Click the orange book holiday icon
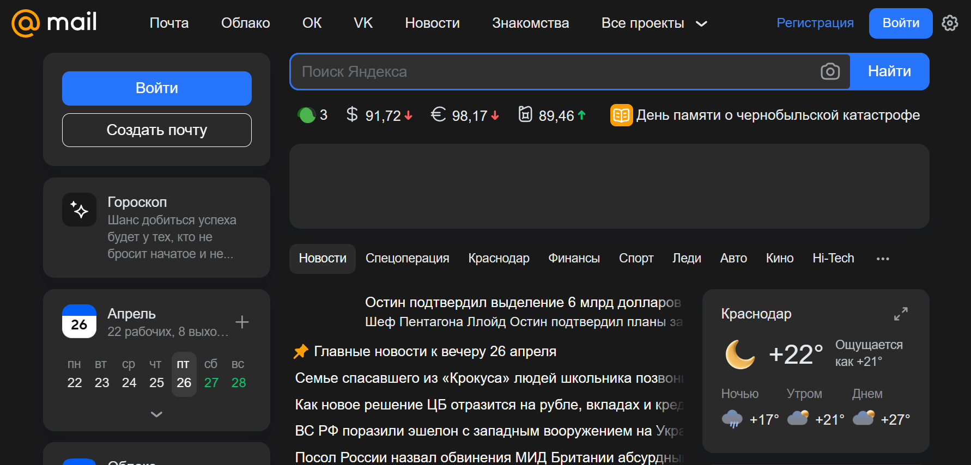This screenshot has height=465, width=971. click(x=621, y=115)
